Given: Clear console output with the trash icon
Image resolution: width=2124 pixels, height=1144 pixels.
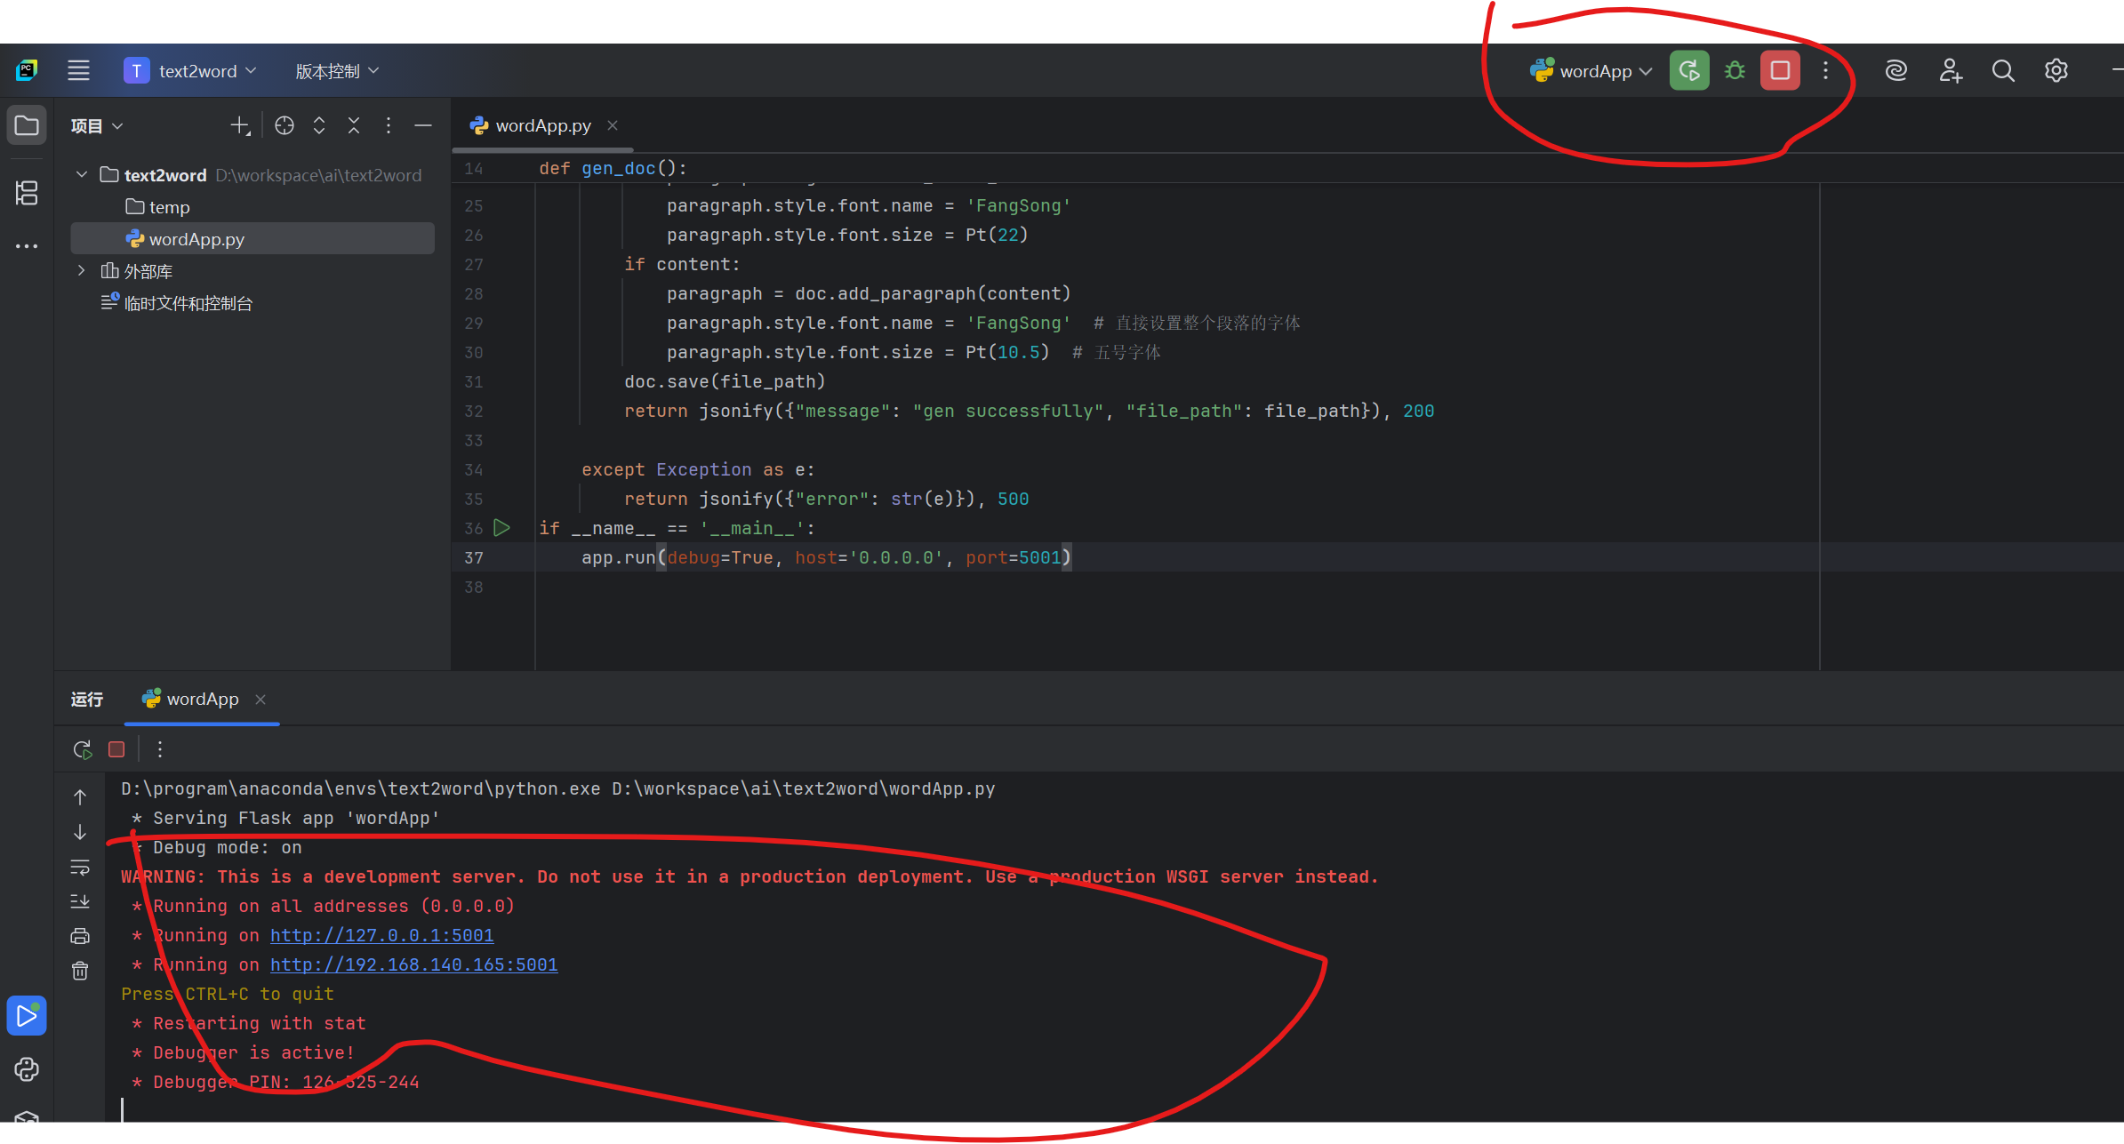Looking at the screenshot, I should pos(80,971).
